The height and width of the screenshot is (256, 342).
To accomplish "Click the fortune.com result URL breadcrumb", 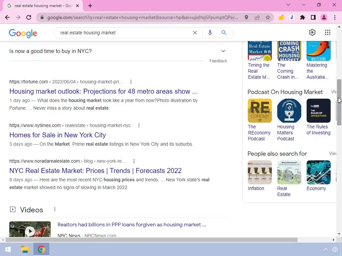I will point(66,82).
